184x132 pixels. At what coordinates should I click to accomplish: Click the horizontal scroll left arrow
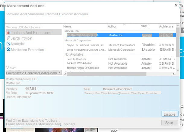coord(65,74)
